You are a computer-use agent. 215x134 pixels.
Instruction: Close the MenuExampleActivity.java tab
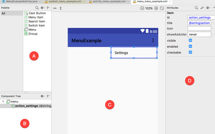pyautogui.click(x=40, y=1)
